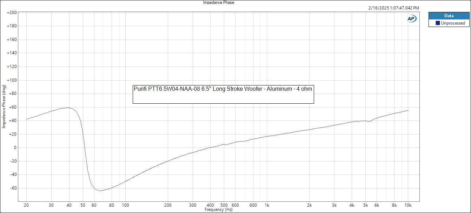Select the Unprocessed legend entry
This screenshot has height=213, width=471.
point(450,23)
